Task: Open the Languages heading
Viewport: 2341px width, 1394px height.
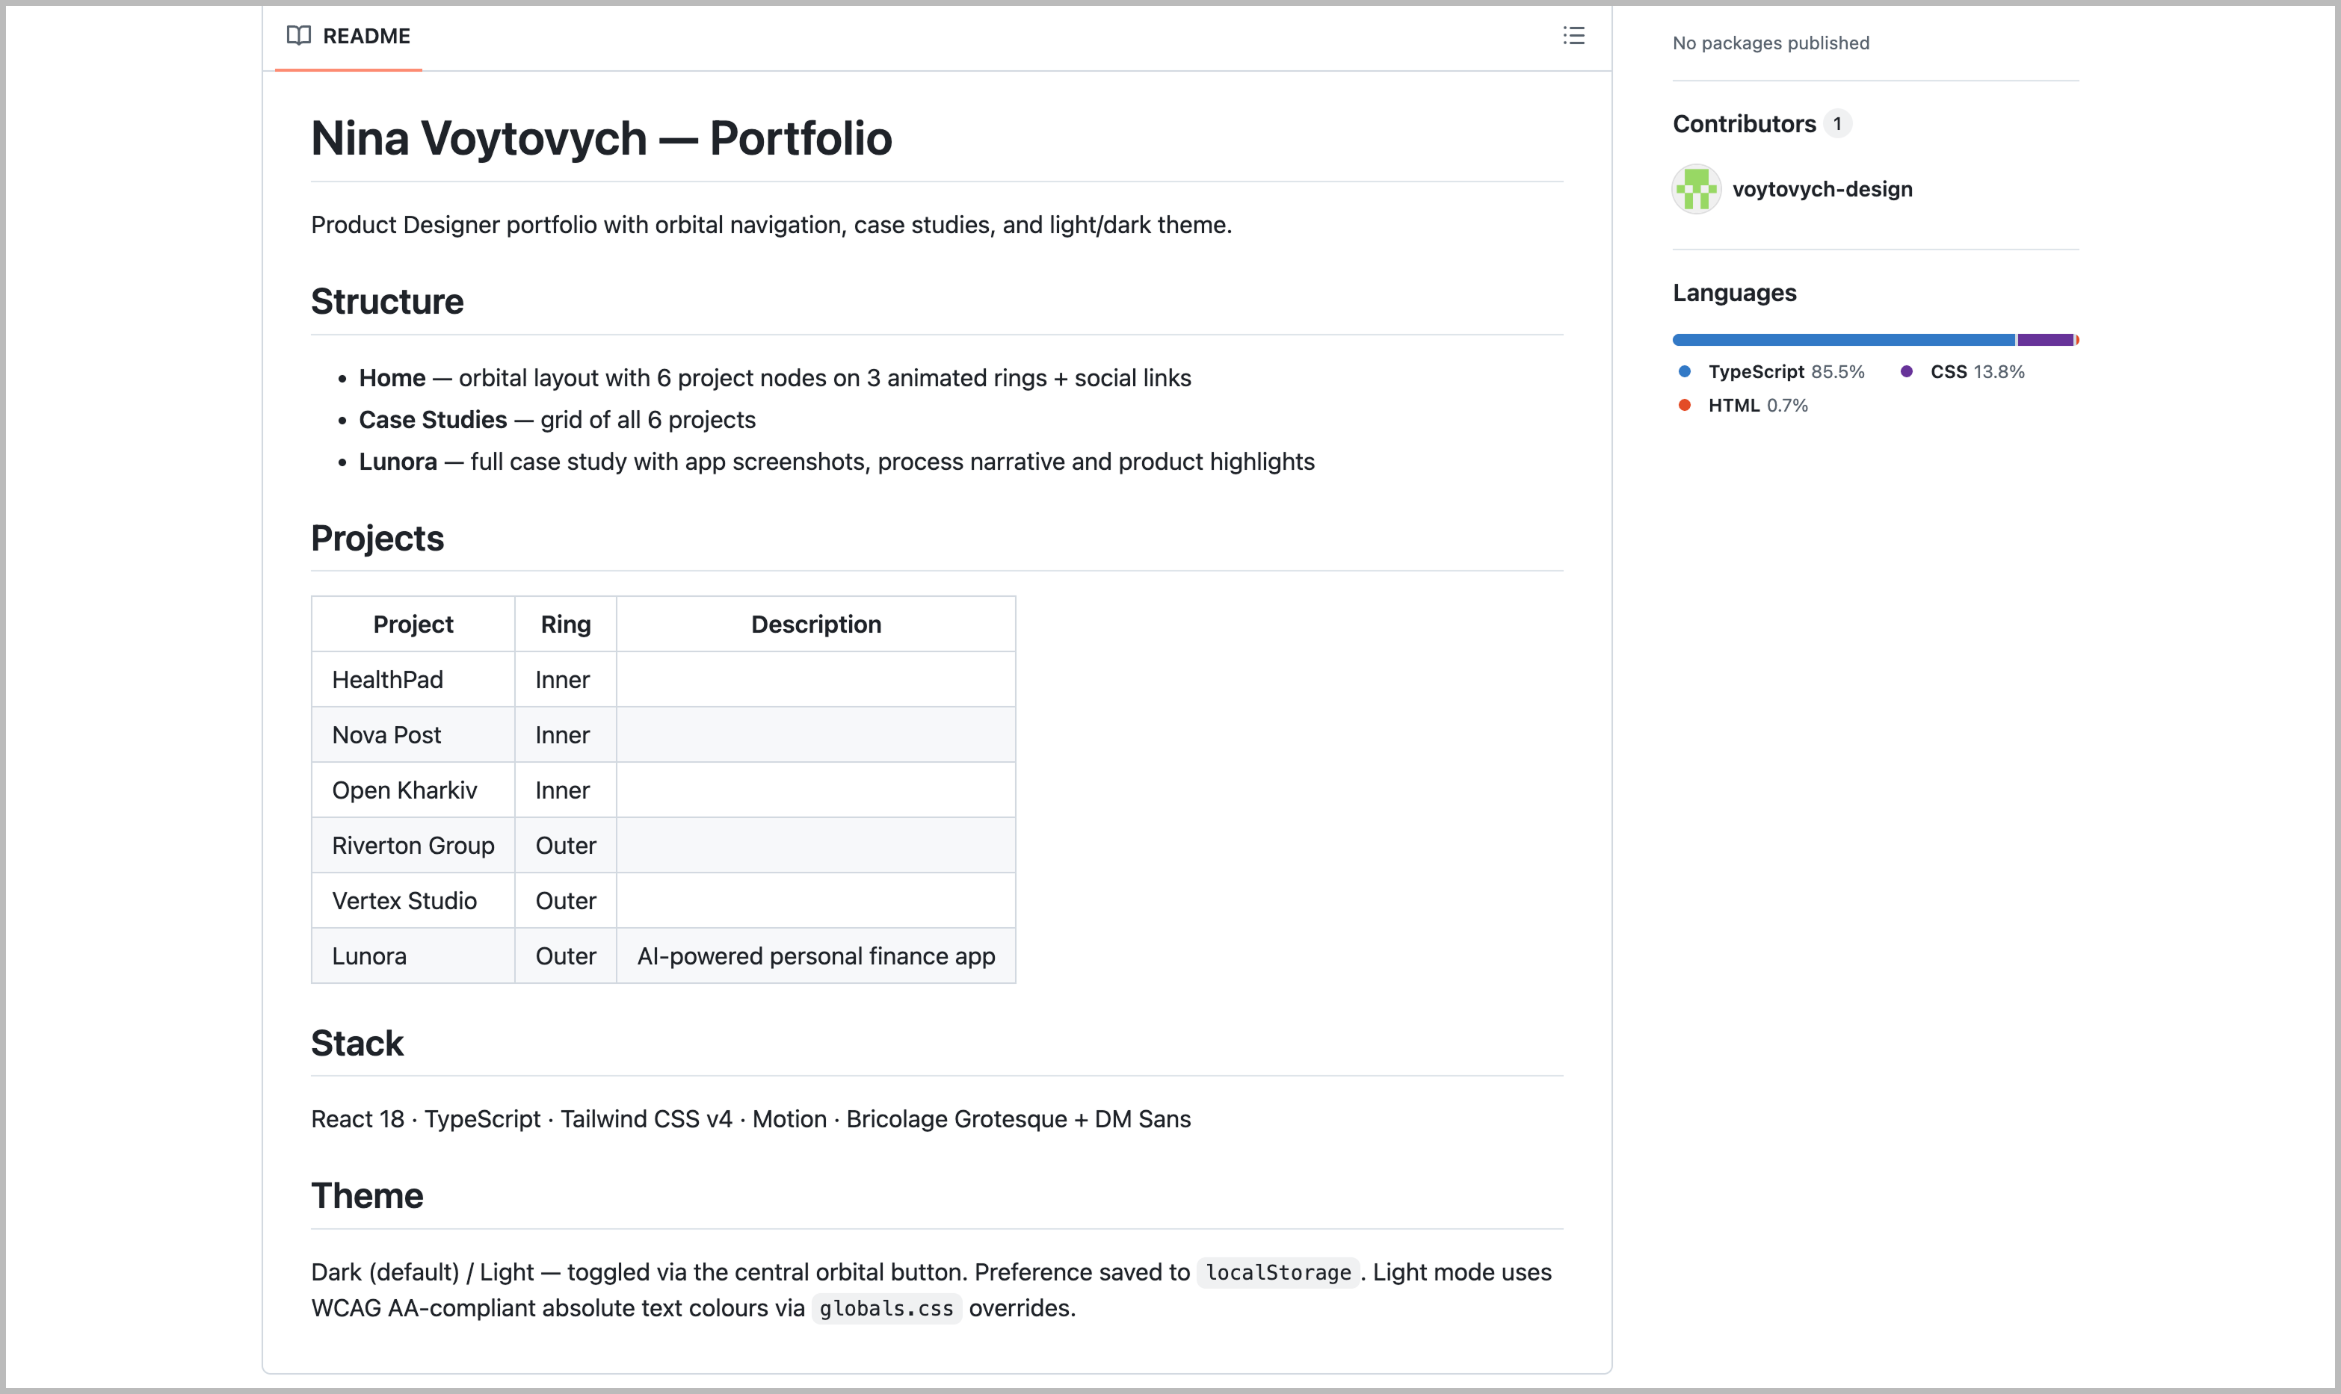Action: 1734,293
